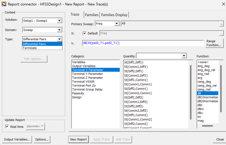226x145 pixels.
Task: Select arg function
Action: point(208,78)
